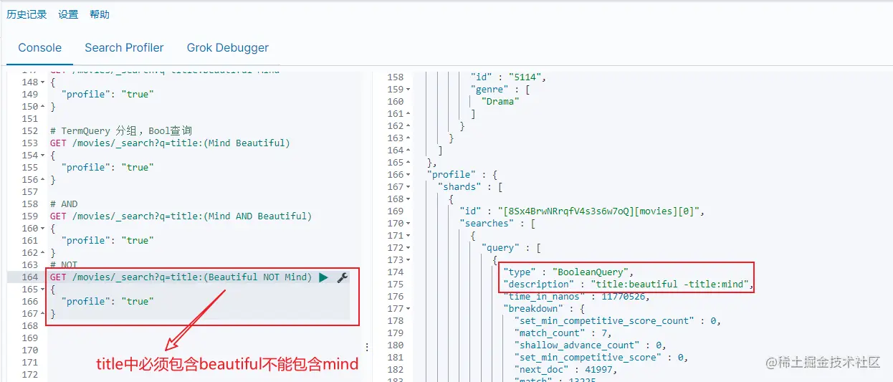Toggle fold marker at output line 165
Screen dimensions: 893x382
(x=408, y=163)
